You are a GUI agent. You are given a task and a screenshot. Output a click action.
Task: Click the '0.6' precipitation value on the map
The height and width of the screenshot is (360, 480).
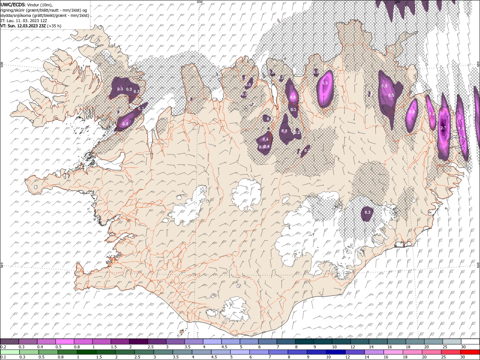[x=293, y=97]
